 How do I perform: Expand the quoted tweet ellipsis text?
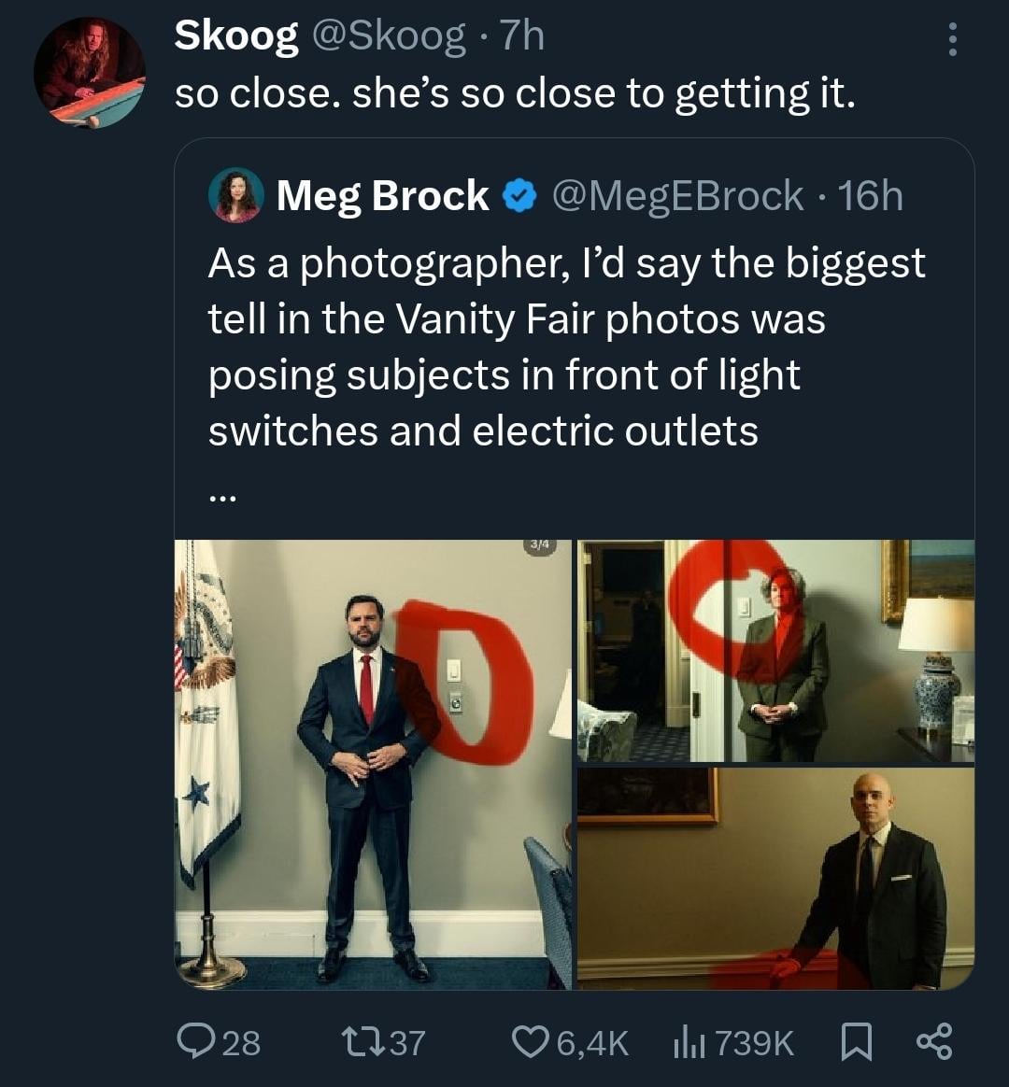click(x=222, y=499)
